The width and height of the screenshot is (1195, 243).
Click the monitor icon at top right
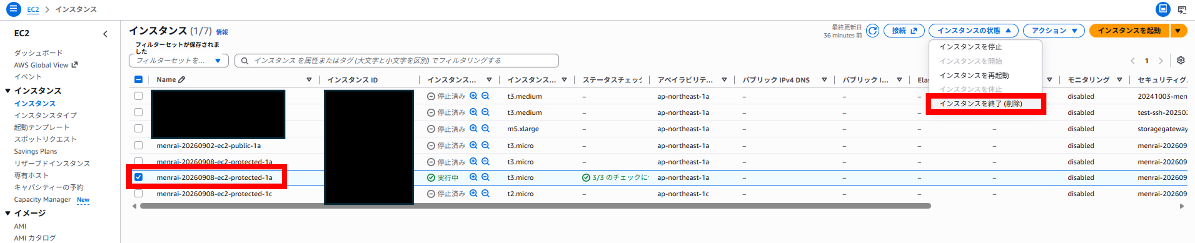1181,9
